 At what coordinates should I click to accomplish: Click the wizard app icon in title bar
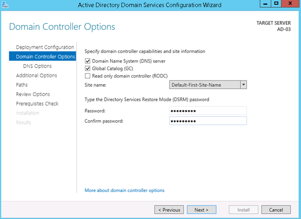[x=5, y=5]
